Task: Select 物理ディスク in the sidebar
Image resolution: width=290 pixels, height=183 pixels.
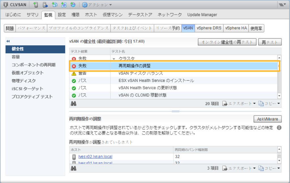Action: [35, 81]
